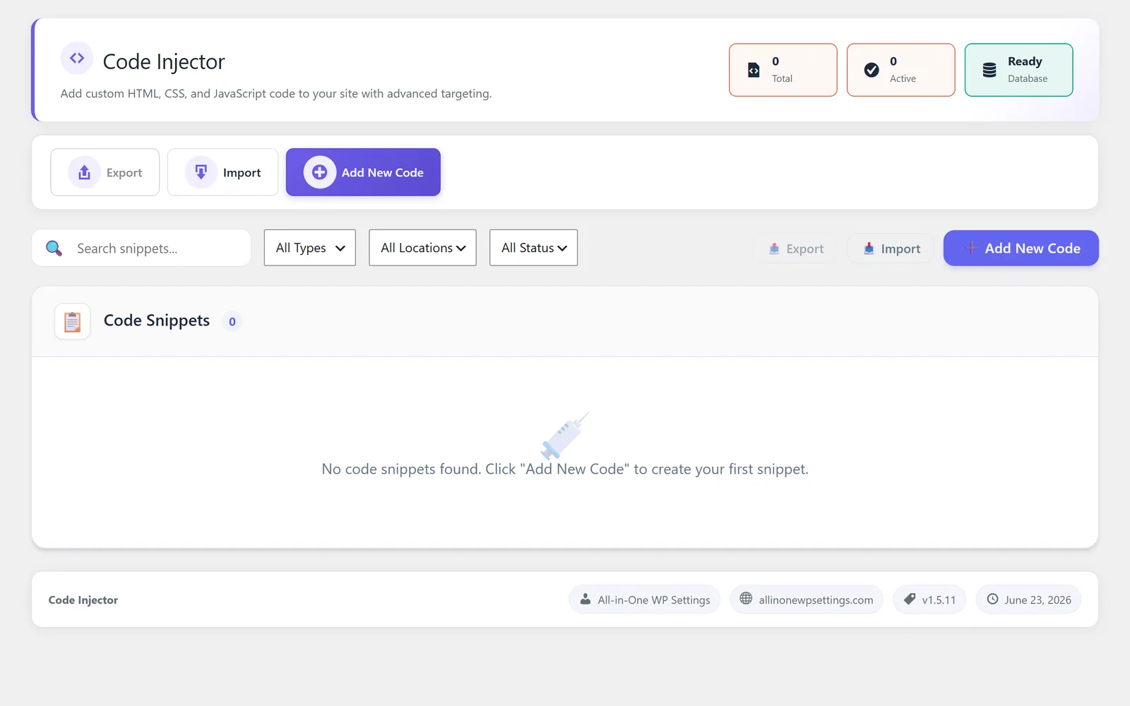Screen dimensions: 1130x706
Task: Click the Database stat card stack icon
Action: (x=989, y=70)
